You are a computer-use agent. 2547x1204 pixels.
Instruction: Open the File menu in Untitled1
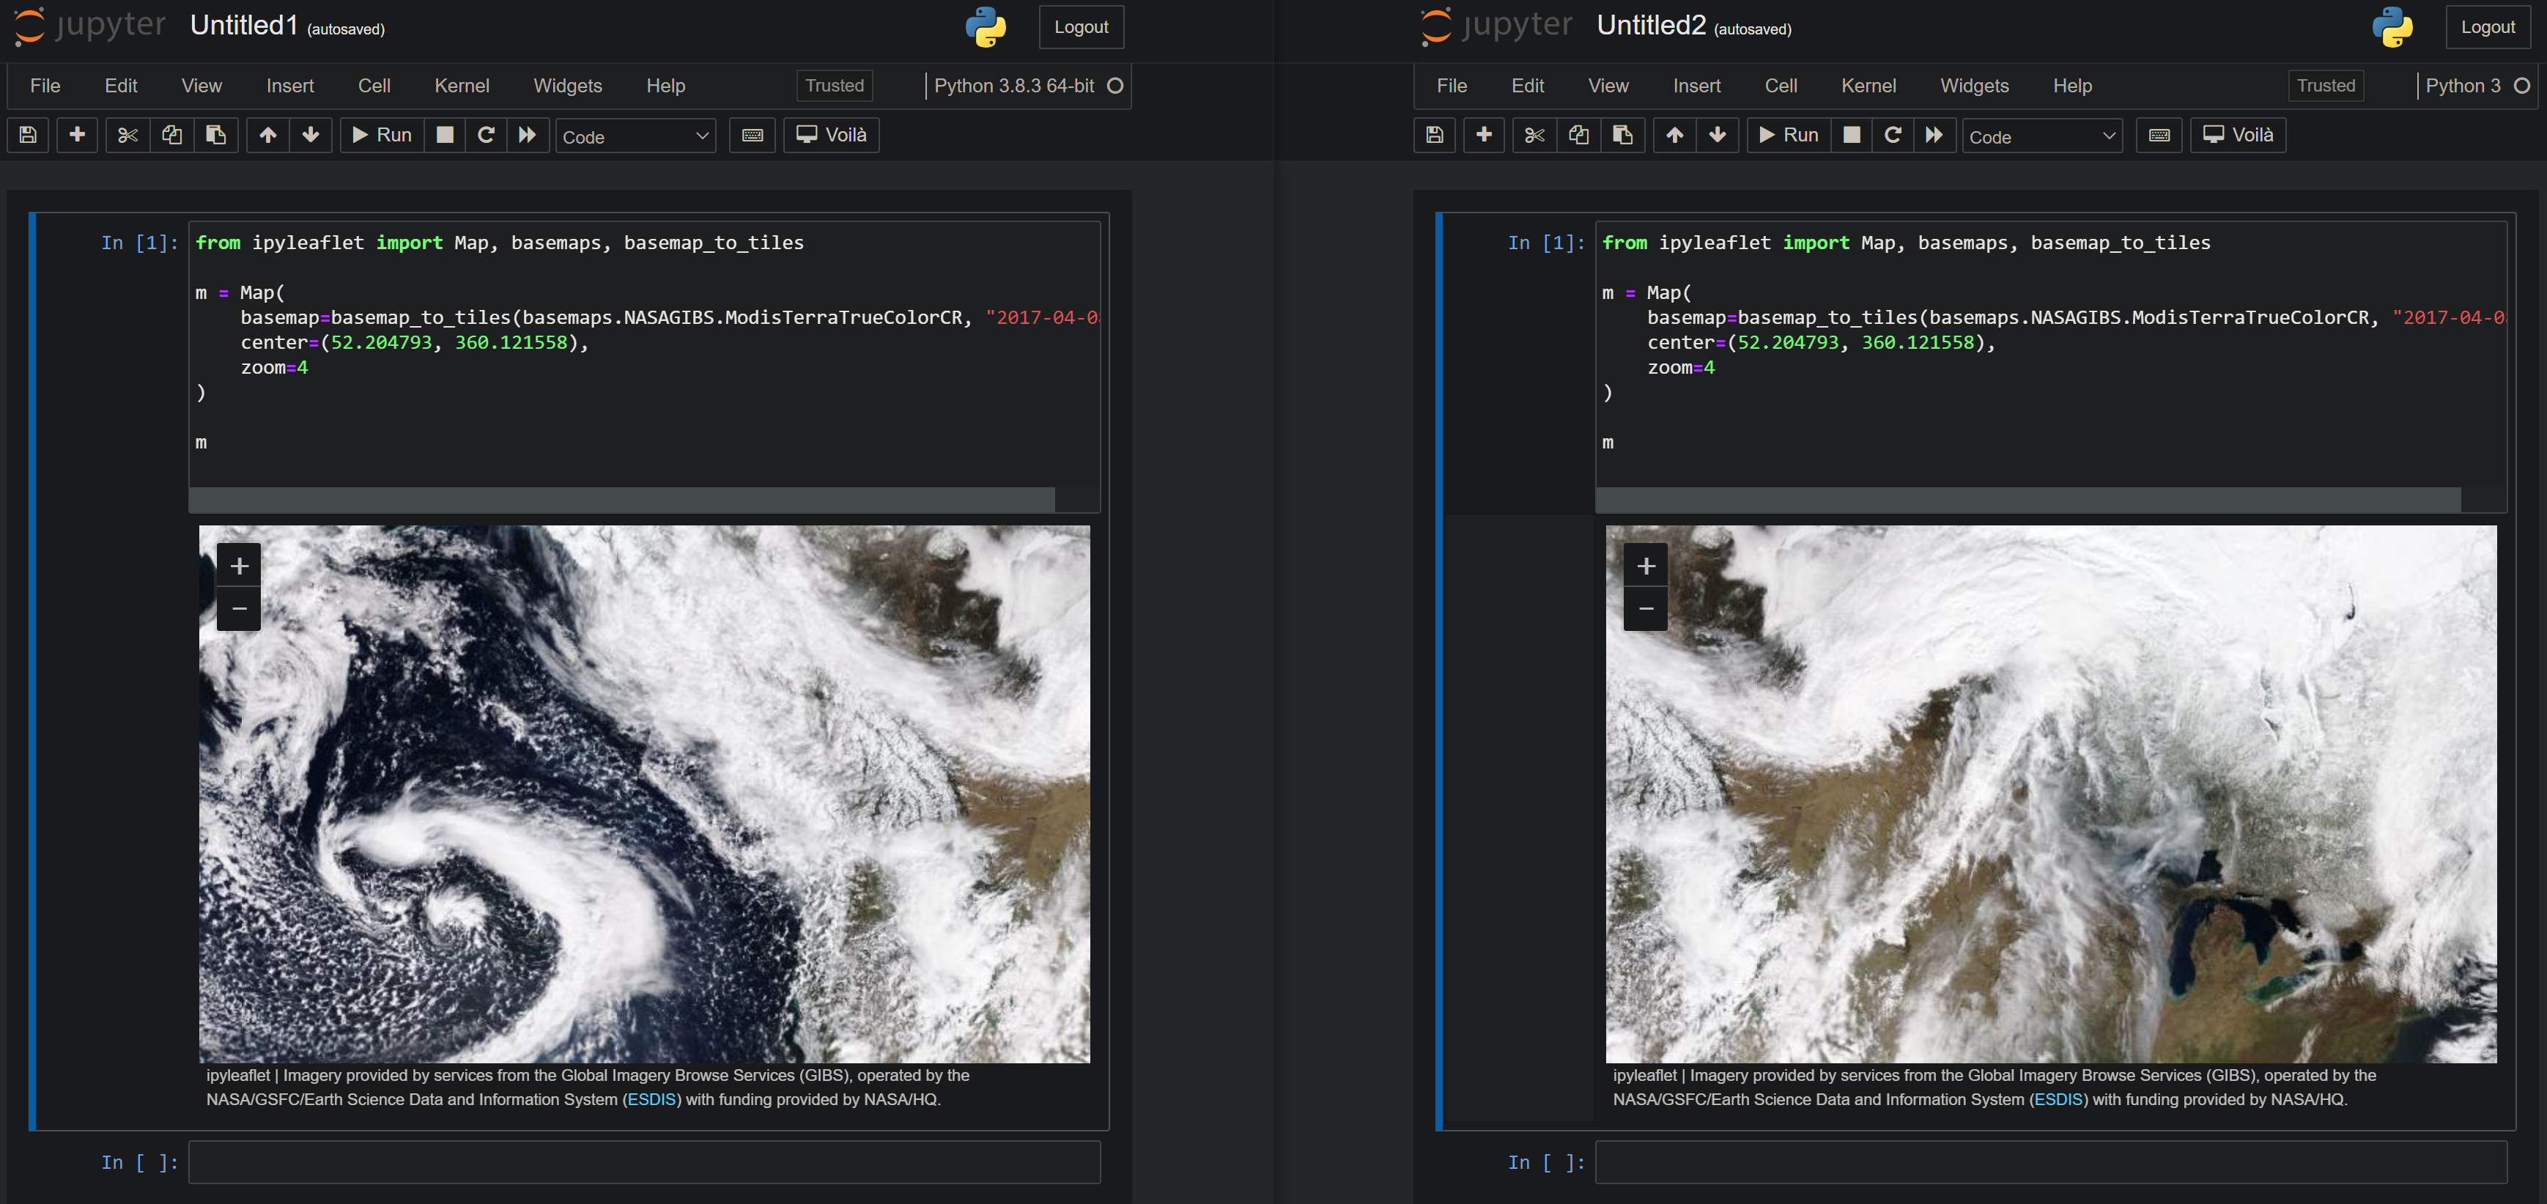point(45,86)
